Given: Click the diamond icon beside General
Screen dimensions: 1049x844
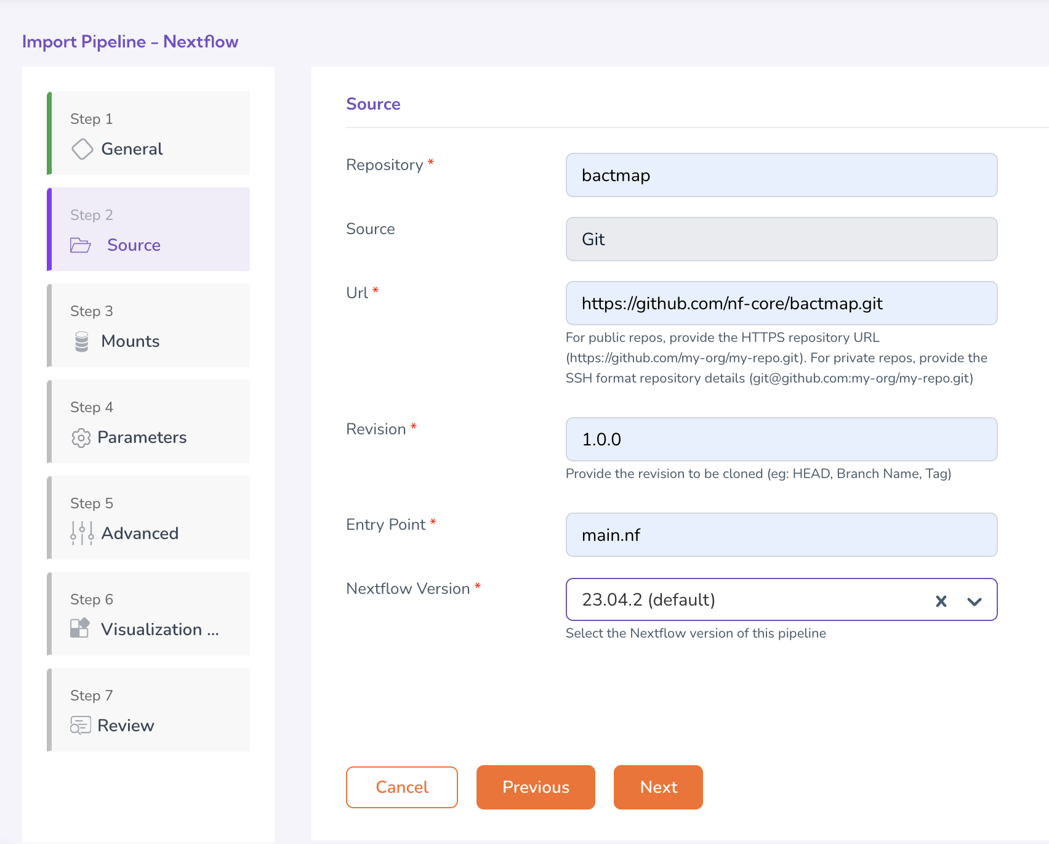Looking at the screenshot, I should [82, 149].
